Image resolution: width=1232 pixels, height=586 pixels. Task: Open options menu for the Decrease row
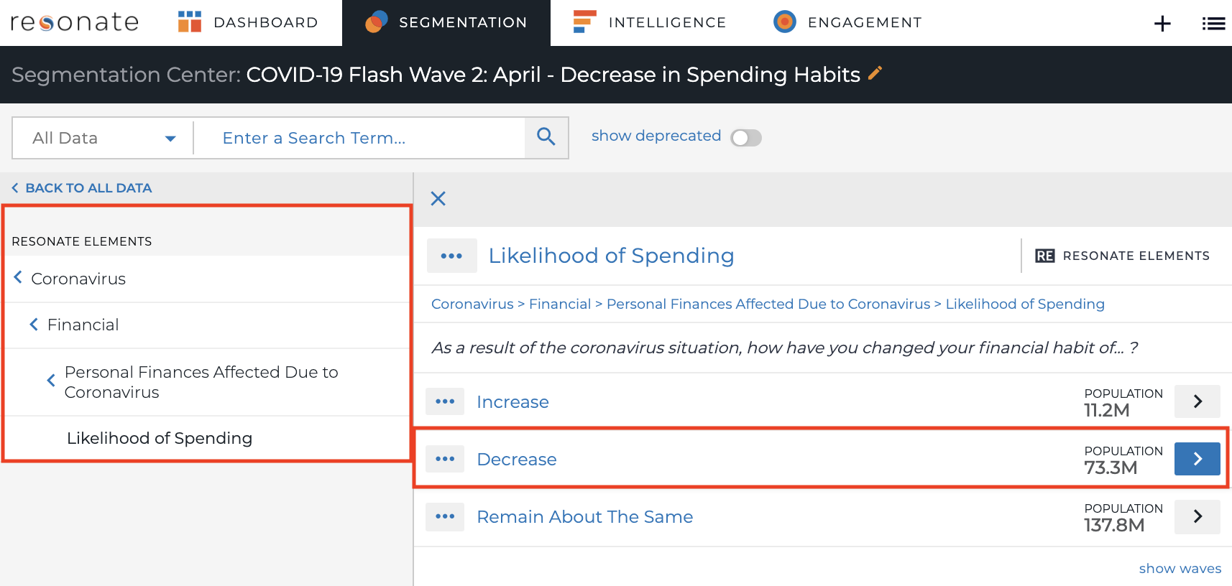(x=445, y=459)
